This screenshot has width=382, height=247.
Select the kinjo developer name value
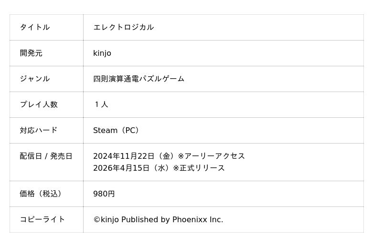click(x=102, y=53)
